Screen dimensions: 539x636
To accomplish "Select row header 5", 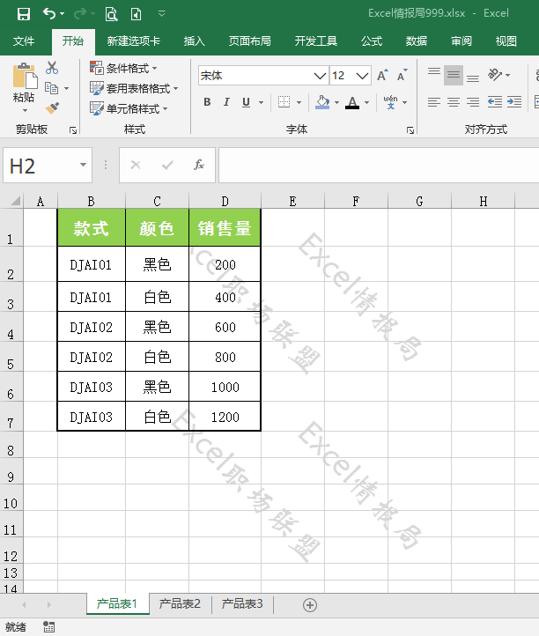I will [11, 357].
